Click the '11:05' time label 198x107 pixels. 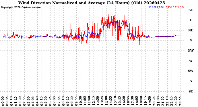[x=85, y=101]
